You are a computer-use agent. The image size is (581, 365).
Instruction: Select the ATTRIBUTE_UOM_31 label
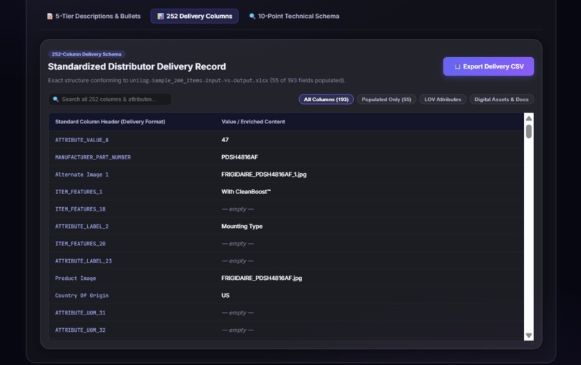pos(80,313)
